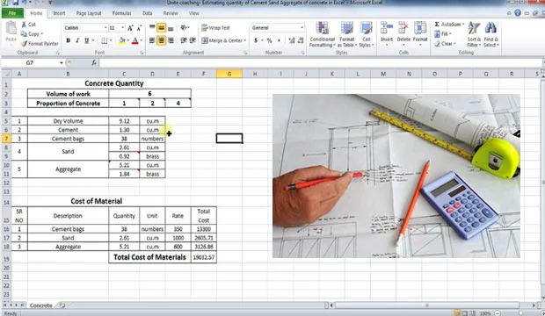Screen dimensions: 545x316
Task: Click the AutoSum sigma icon
Action: coord(437,24)
